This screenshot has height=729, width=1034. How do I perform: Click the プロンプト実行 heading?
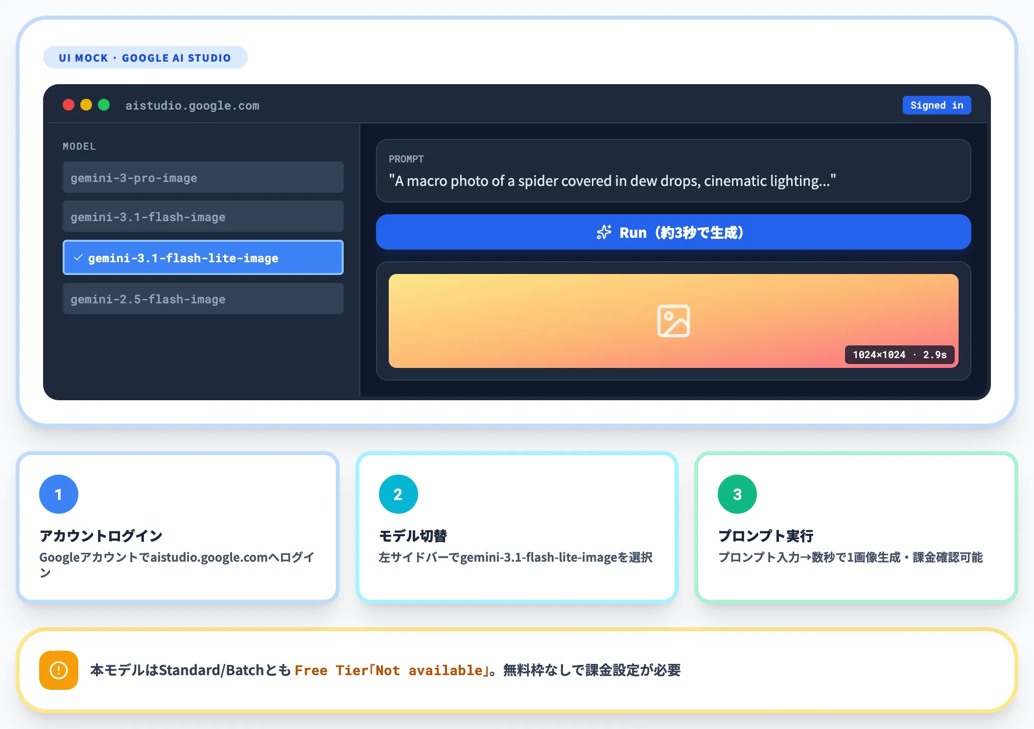tap(766, 536)
